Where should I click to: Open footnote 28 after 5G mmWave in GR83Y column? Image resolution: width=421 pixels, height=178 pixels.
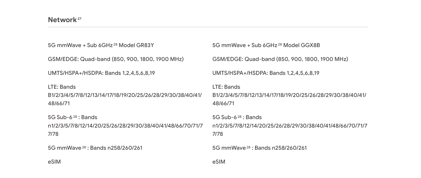click(84, 147)
